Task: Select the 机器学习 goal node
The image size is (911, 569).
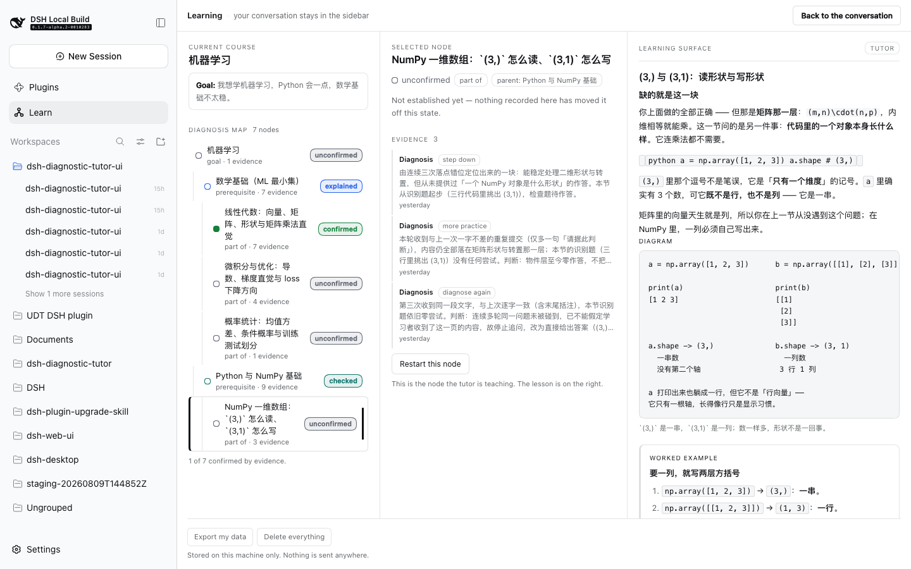Action: (278, 155)
